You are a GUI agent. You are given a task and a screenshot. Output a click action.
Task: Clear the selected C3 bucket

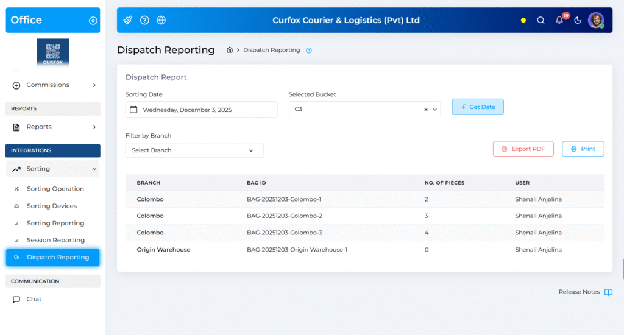426,110
